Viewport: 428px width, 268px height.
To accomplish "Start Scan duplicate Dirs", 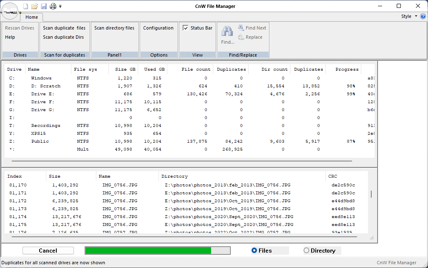I will click(63, 37).
